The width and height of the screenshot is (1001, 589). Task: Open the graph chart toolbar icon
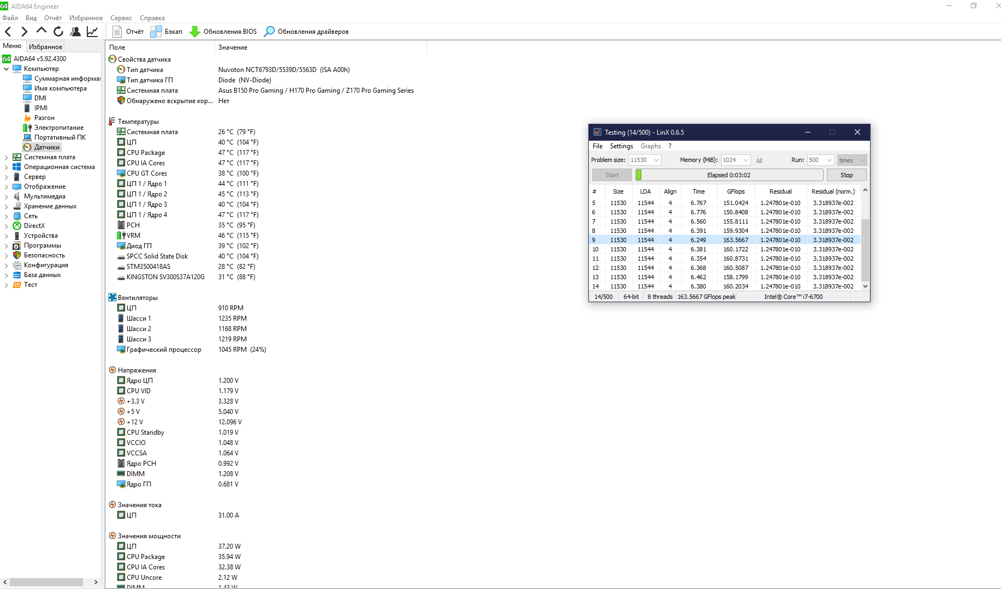(x=92, y=32)
